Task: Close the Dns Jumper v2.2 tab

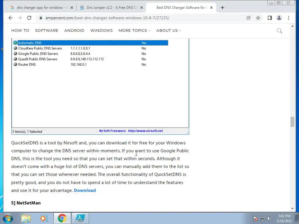Action: click(x=142, y=8)
